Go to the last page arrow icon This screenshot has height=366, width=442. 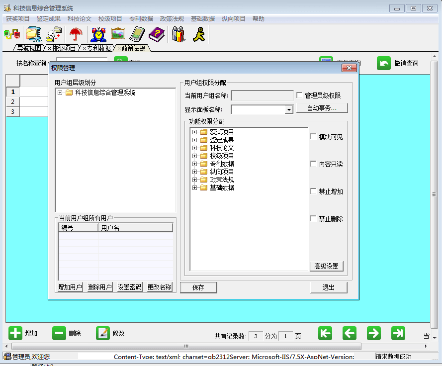pyautogui.click(x=398, y=333)
